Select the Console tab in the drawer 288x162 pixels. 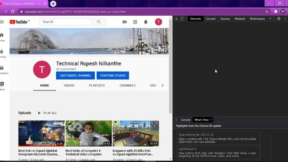click(185, 120)
